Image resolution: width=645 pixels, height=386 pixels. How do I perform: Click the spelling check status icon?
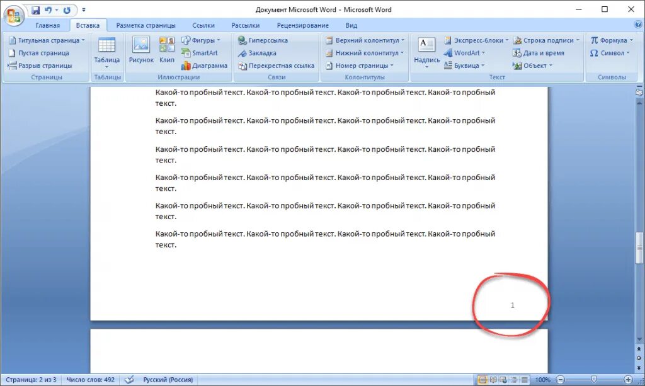coord(129,380)
